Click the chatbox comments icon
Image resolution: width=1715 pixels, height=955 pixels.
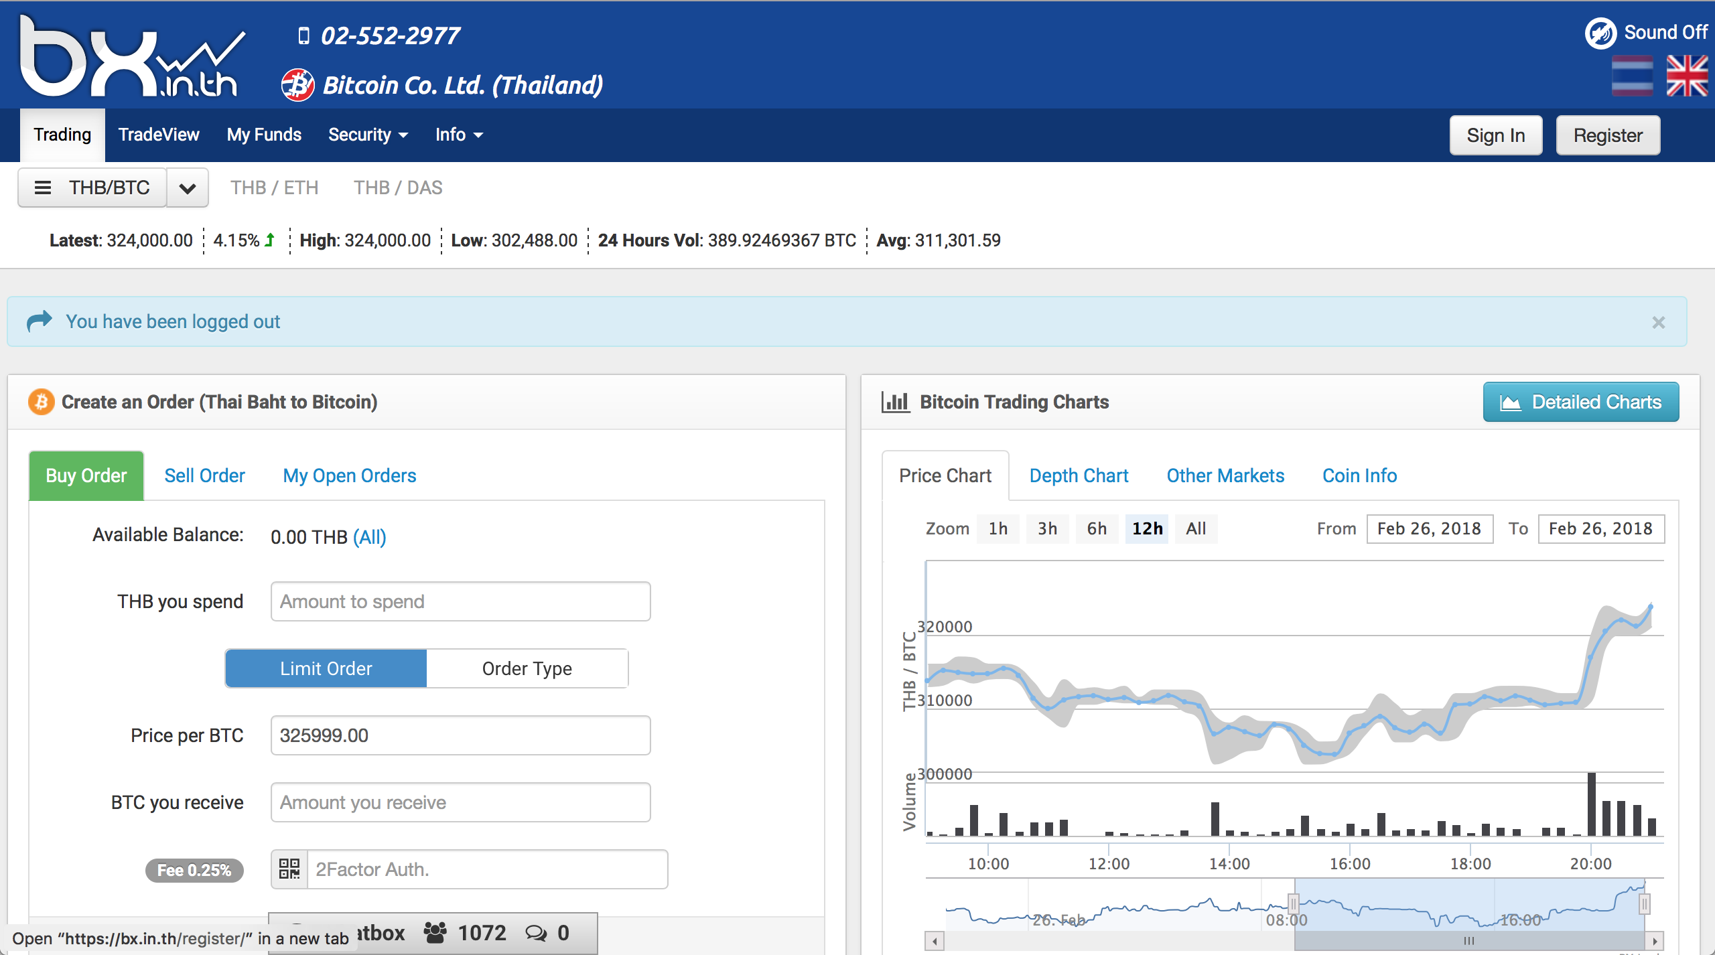[536, 932]
